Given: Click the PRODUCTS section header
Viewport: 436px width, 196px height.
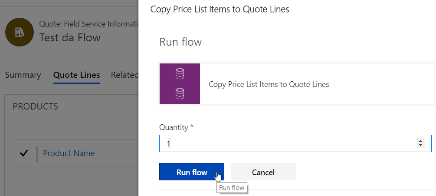Looking at the screenshot, I should point(36,106).
